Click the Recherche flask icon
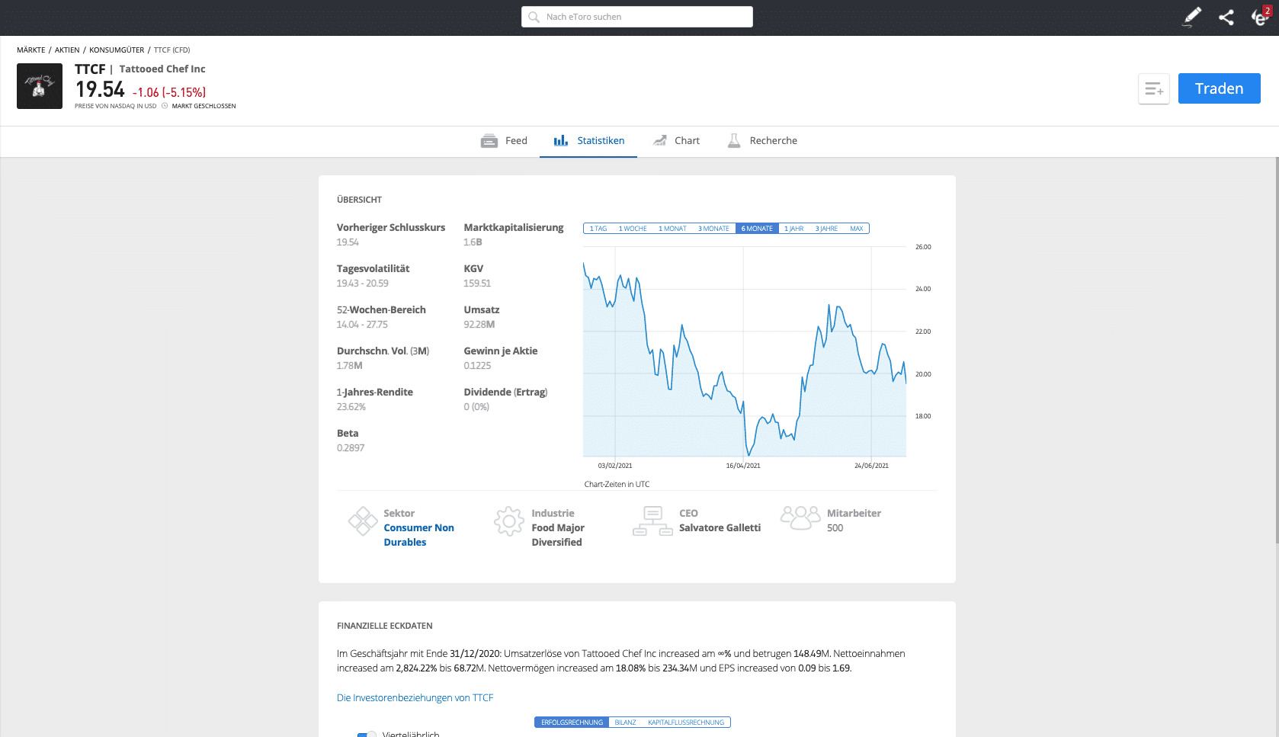 (x=734, y=140)
